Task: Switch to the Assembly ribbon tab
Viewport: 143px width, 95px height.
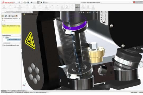Action: pyautogui.click(x=4, y=12)
